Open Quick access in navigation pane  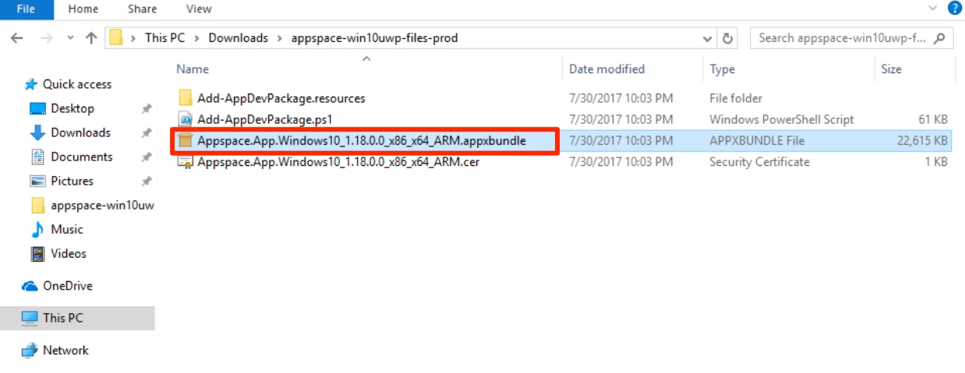click(x=77, y=84)
